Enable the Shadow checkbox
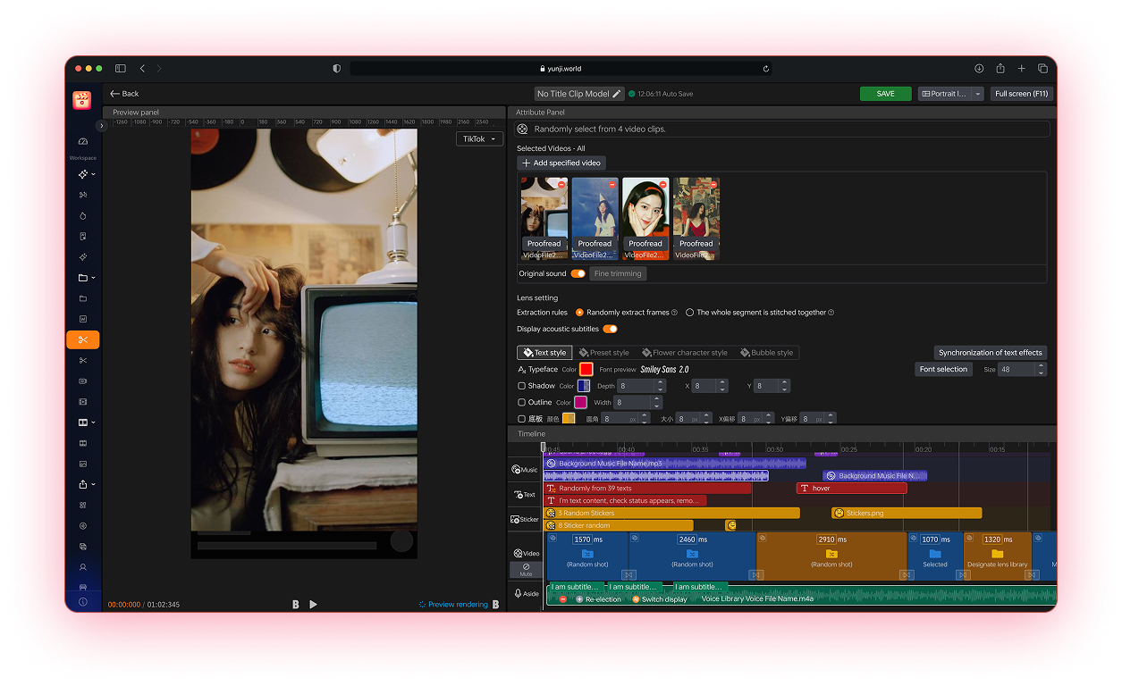 522,386
